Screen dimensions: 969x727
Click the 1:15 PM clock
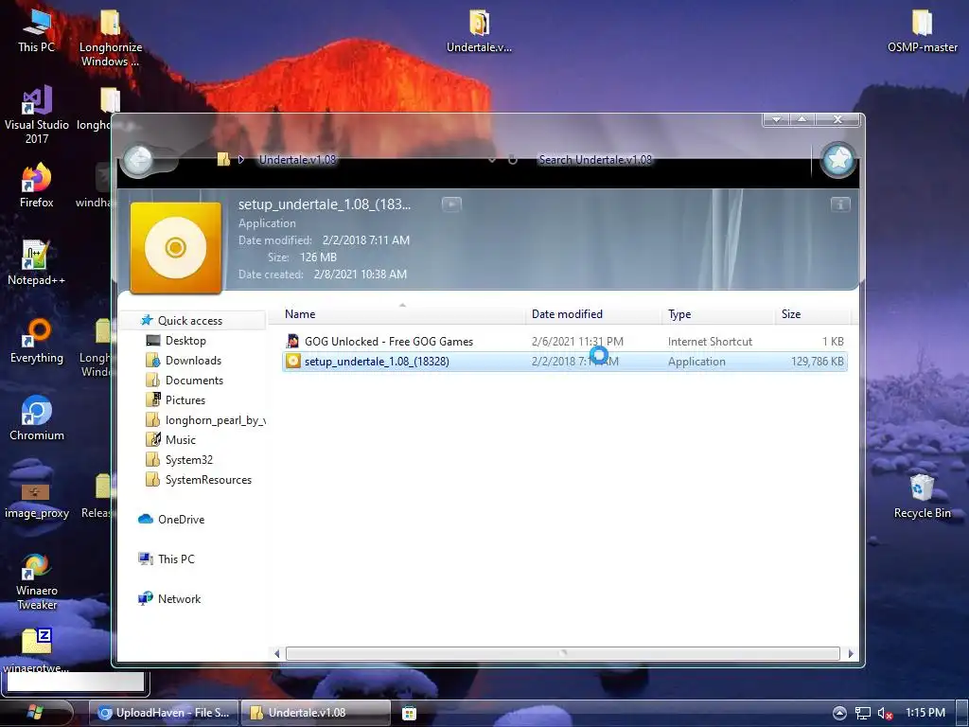[925, 713]
